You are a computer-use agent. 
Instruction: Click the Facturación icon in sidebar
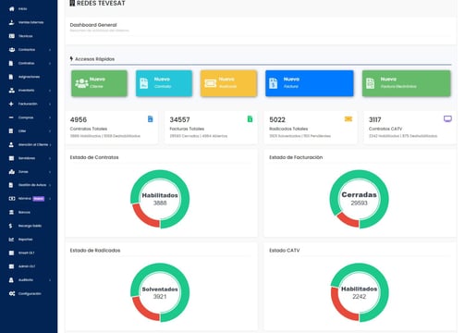tap(11, 104)
